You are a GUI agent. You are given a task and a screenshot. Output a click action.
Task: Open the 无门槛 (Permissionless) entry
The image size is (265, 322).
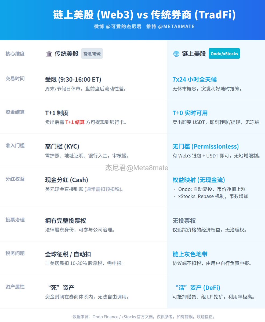206,146
